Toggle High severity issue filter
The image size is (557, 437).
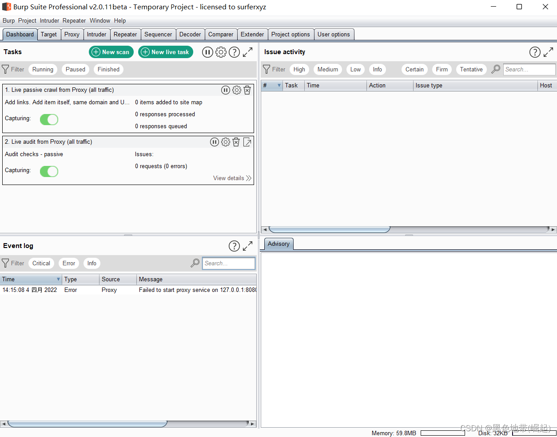click(299, 69)
